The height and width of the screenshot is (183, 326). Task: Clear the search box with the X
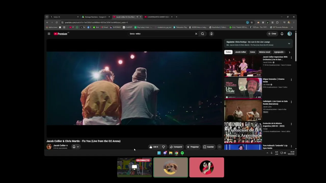[196, 34]
